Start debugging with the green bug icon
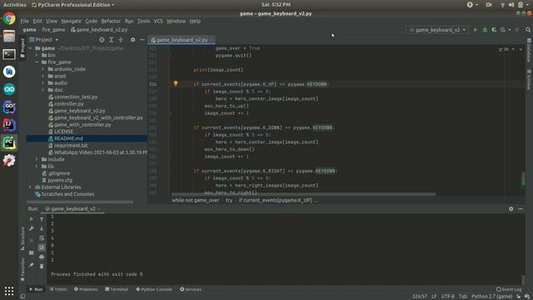This screenshot has width=533, height=300. coord(485,30)
